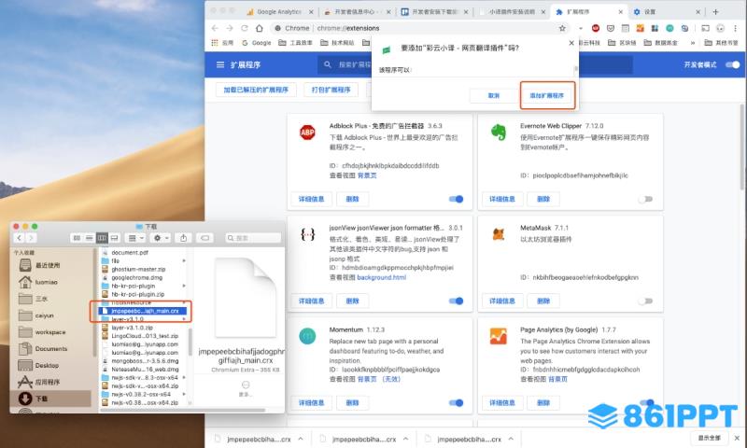The height and width of the screenshot is (448, 747).
Task: Focus the Finder search field
Action: coord(252,238)
